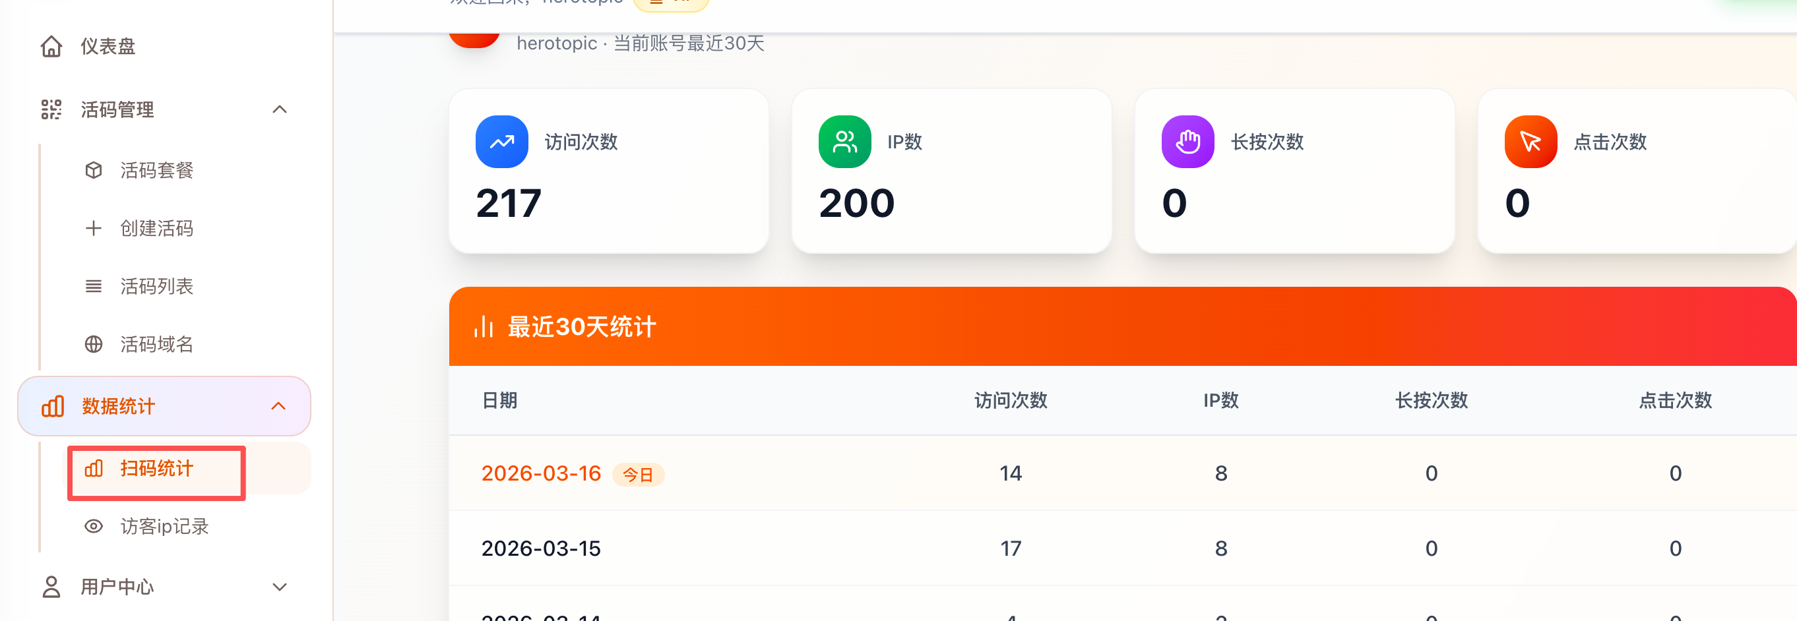Open 活码域名 in sidebar
1797x621 pixels.
tap(156, 344)
